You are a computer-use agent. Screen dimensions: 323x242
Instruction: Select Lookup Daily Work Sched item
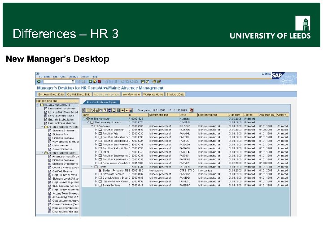(63, 112)
